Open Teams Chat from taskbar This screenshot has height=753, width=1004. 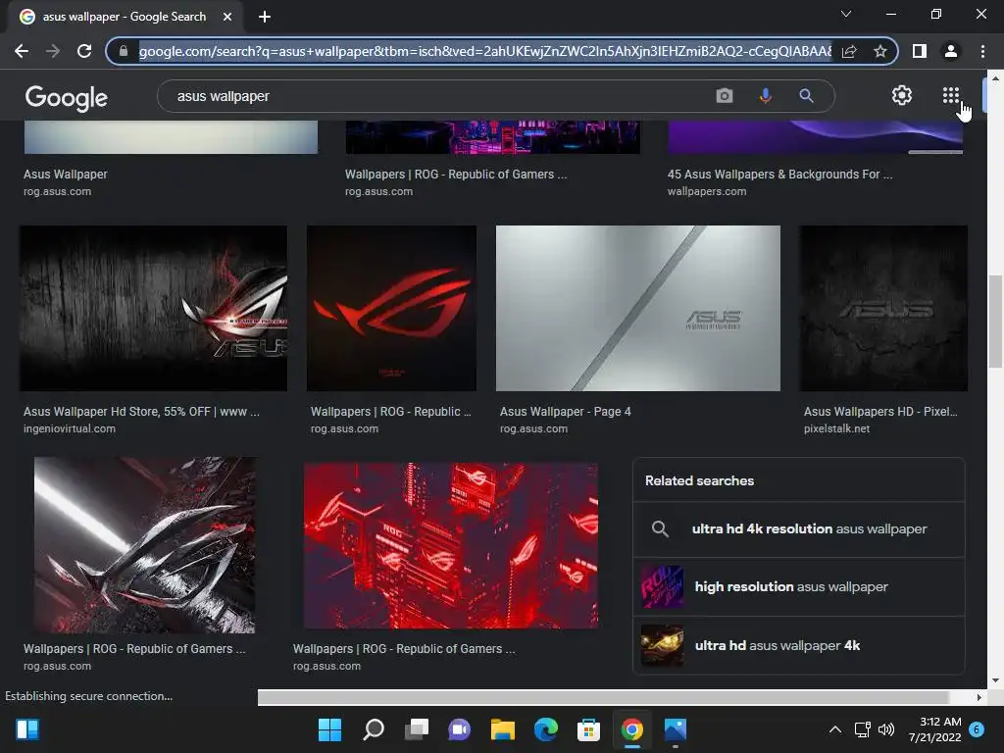point(459,729)
